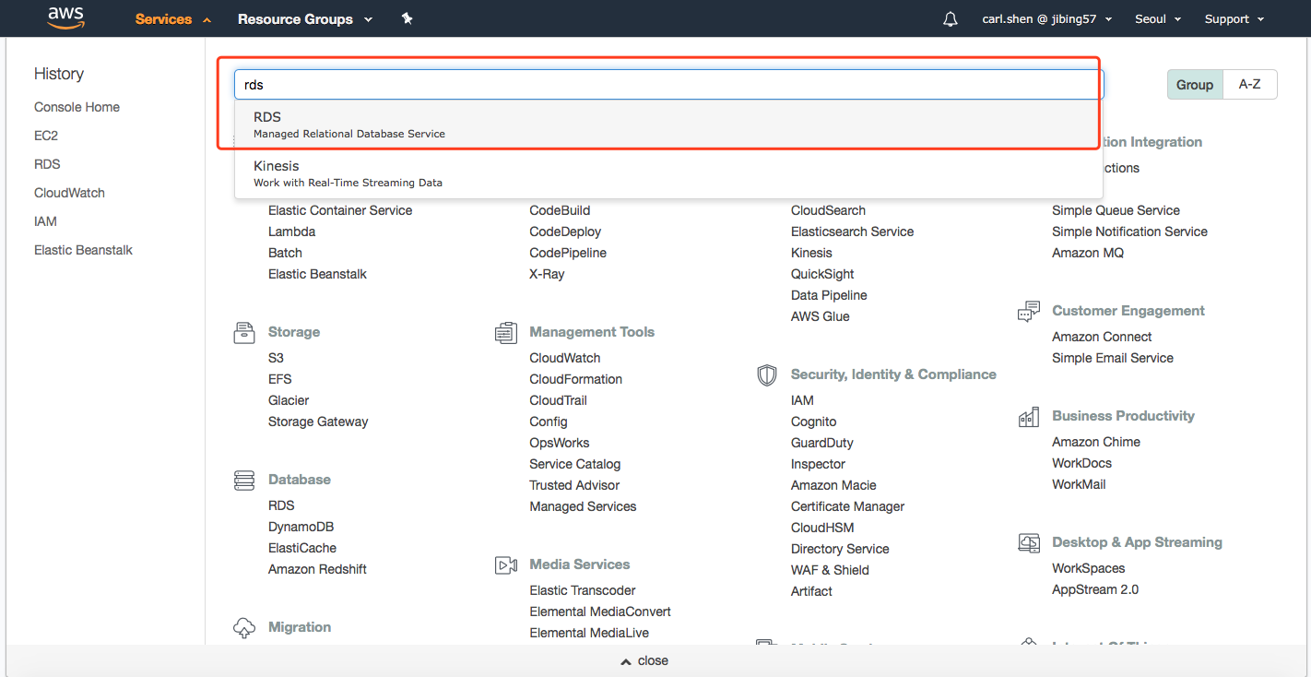The width and height of the screenshot is (1311, 677).
Task: Open Elemental MediaConvert
Action: tap(600, 612)
